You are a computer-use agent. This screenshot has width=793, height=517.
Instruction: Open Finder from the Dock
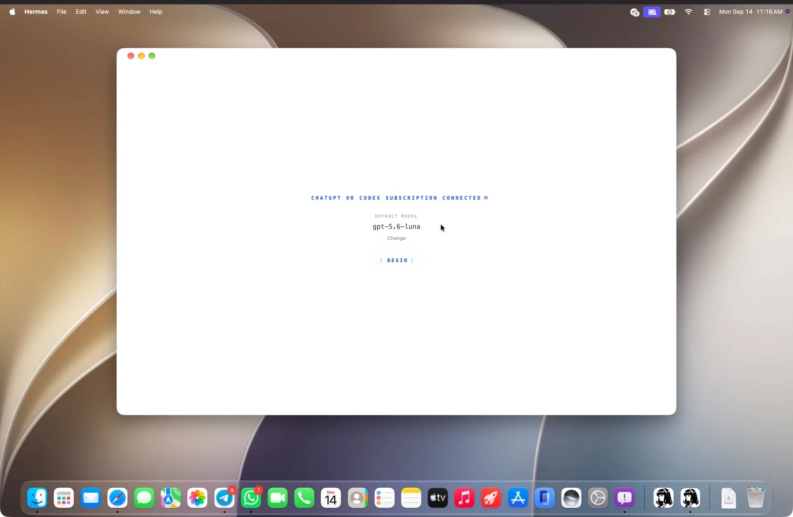[x=37, y=497]
